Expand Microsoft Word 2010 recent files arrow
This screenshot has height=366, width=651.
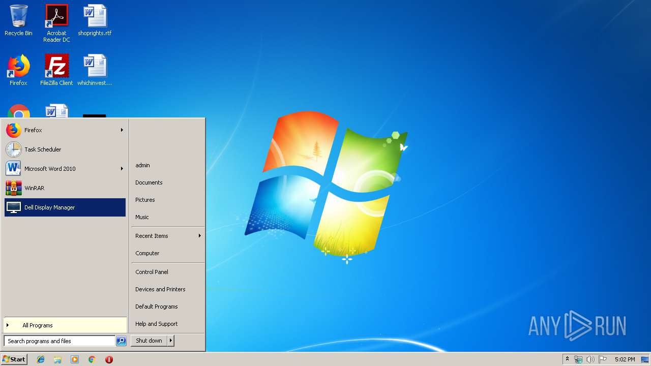[122, 169]
